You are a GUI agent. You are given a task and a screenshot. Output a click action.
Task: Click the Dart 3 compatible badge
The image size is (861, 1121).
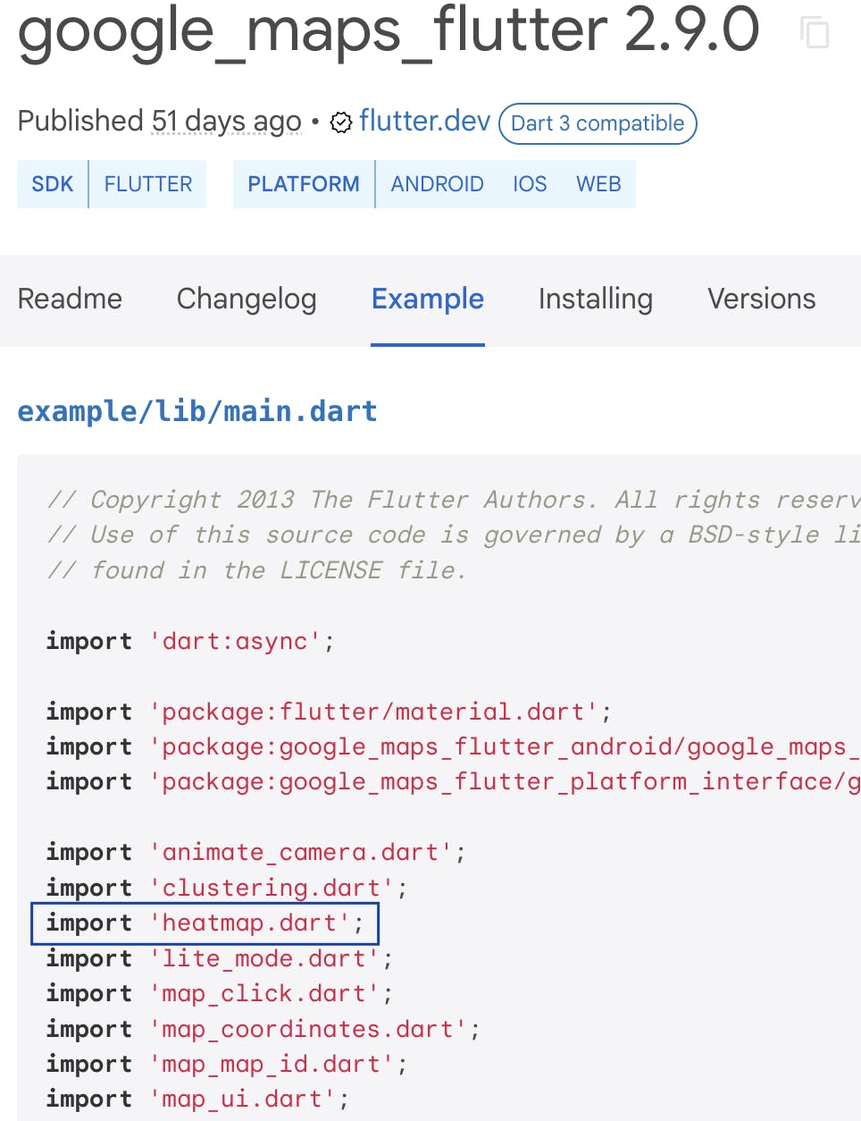point(598,123)
